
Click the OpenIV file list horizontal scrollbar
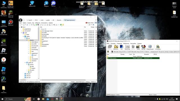coord(63,80)
